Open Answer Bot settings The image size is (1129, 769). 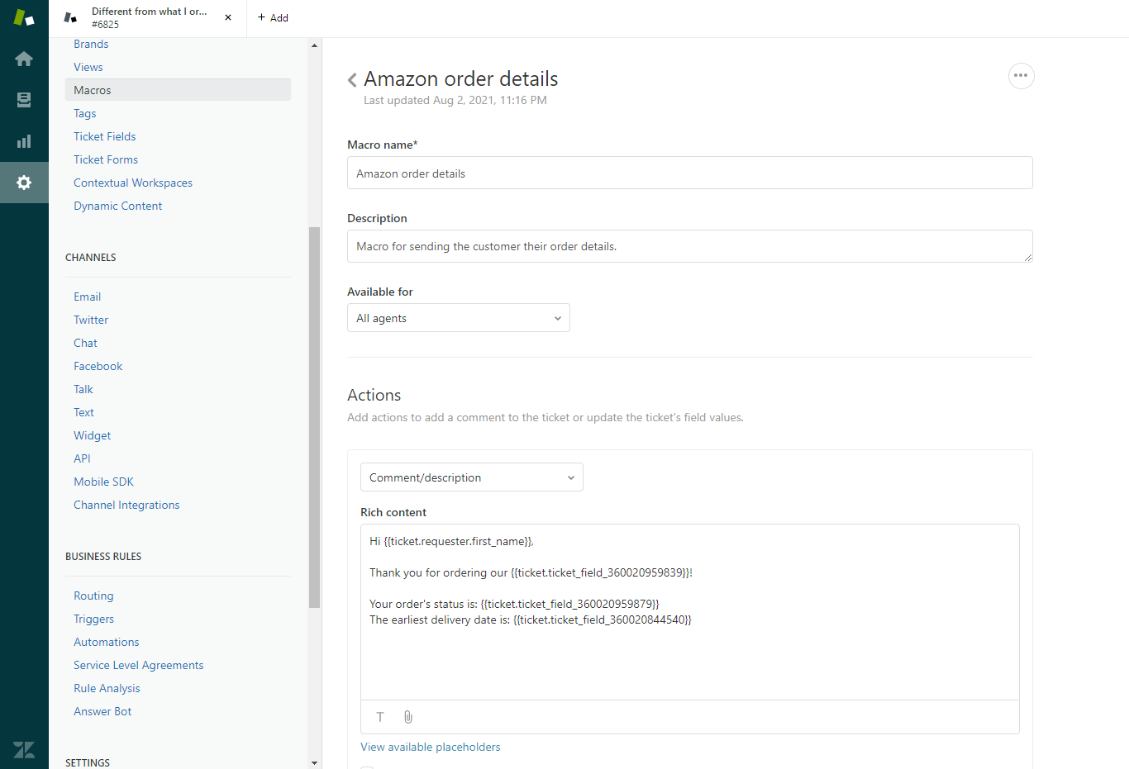click(102, 711)
